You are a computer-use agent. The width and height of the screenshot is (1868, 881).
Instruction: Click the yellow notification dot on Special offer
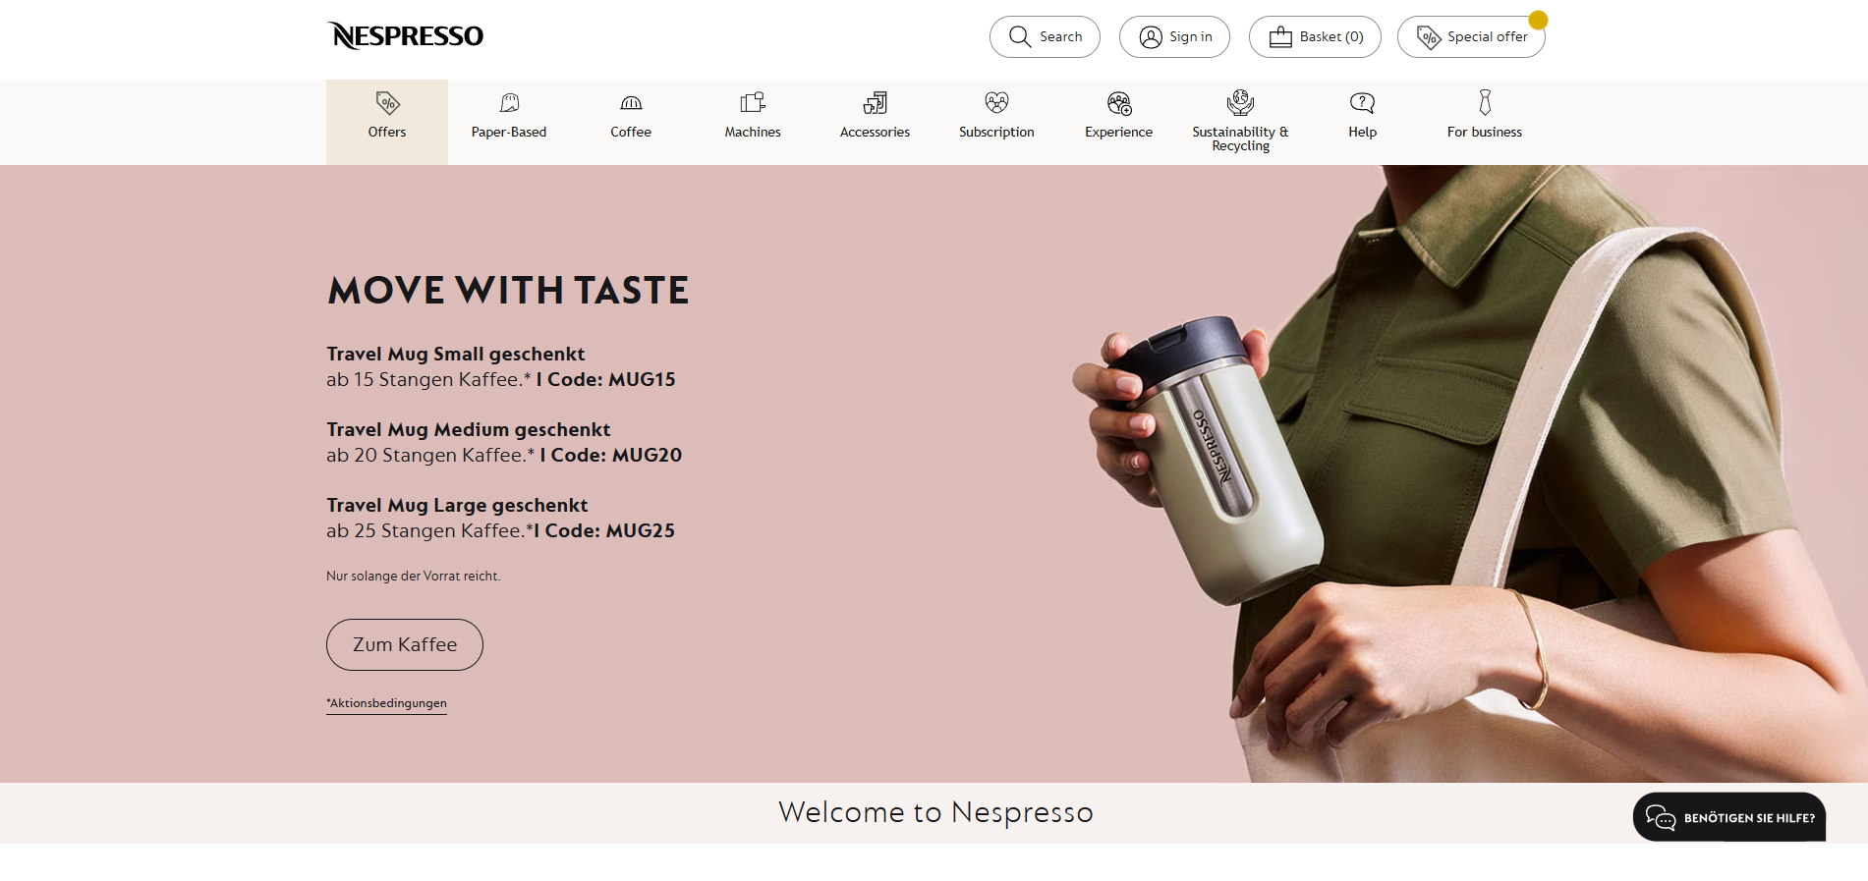1538,20
